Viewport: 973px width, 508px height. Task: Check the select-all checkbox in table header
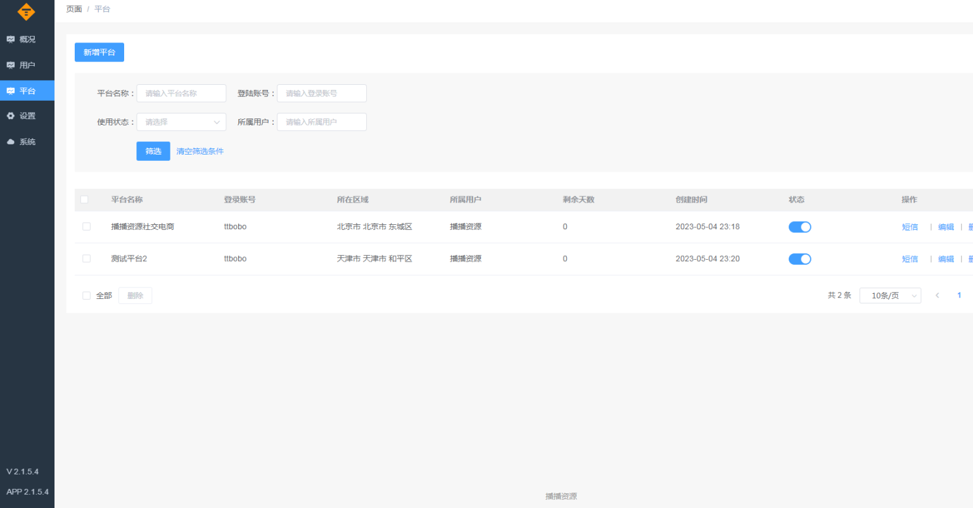coord(84,199)
